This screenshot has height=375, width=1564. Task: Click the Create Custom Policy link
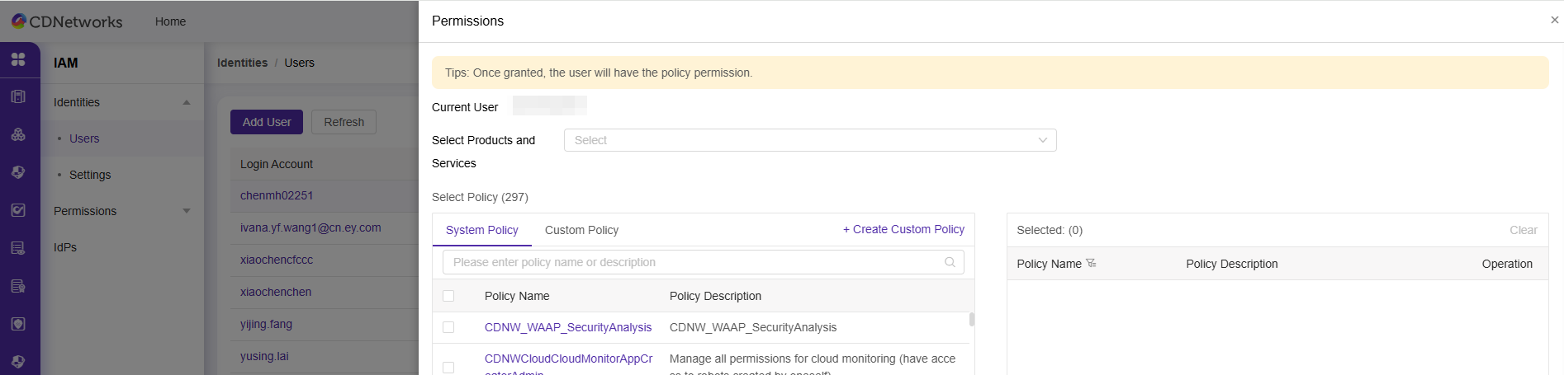903,229
